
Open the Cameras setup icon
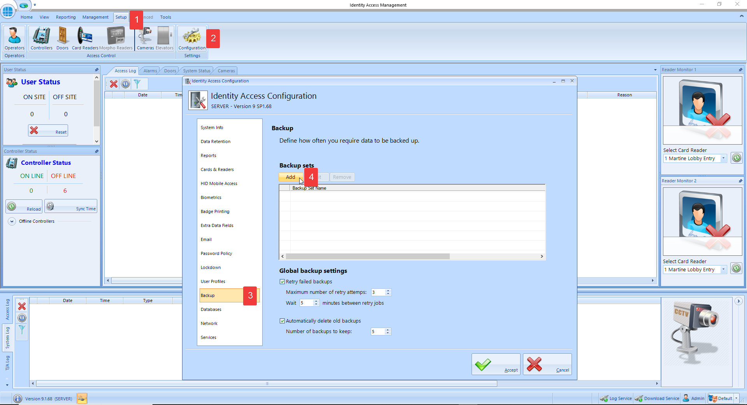coord(145,38)
